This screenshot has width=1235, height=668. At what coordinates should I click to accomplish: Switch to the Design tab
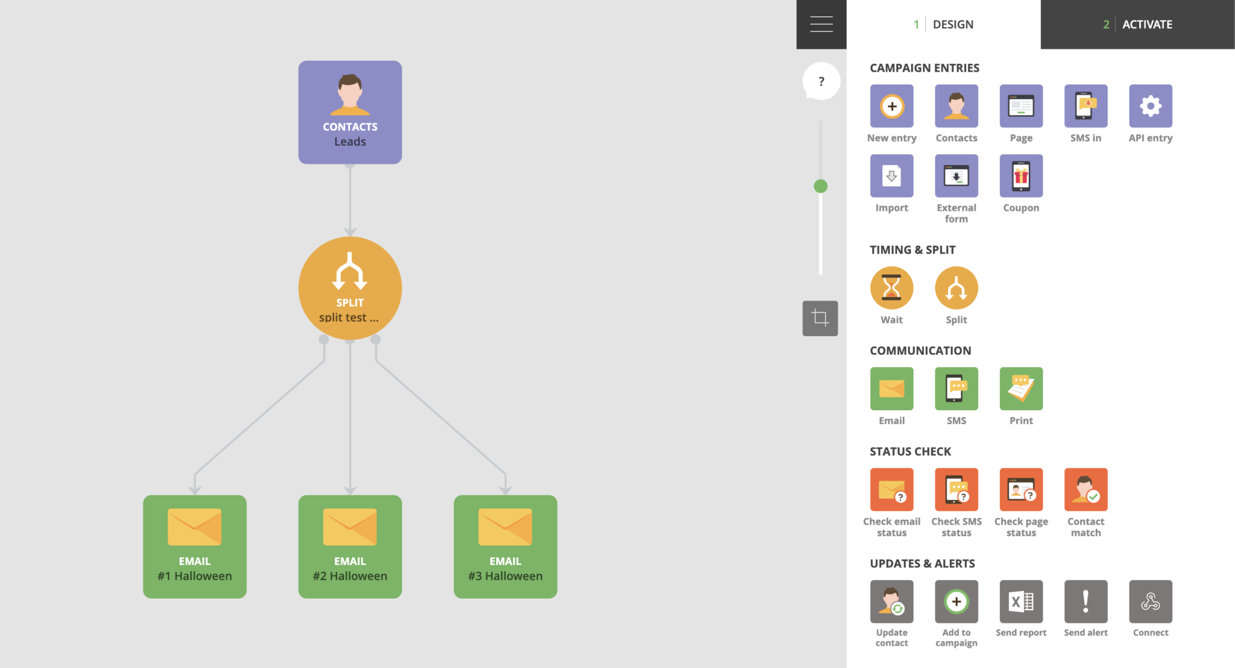coord(944,24)
